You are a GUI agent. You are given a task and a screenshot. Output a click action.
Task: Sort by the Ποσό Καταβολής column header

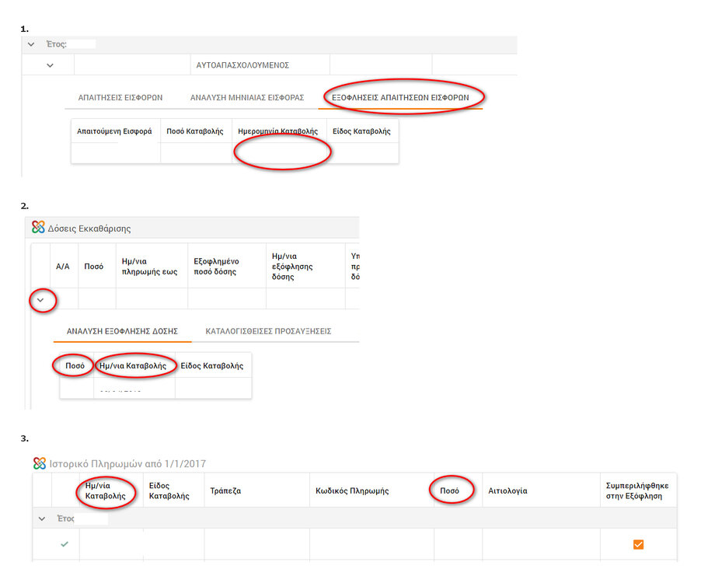(x=195, y=131)
